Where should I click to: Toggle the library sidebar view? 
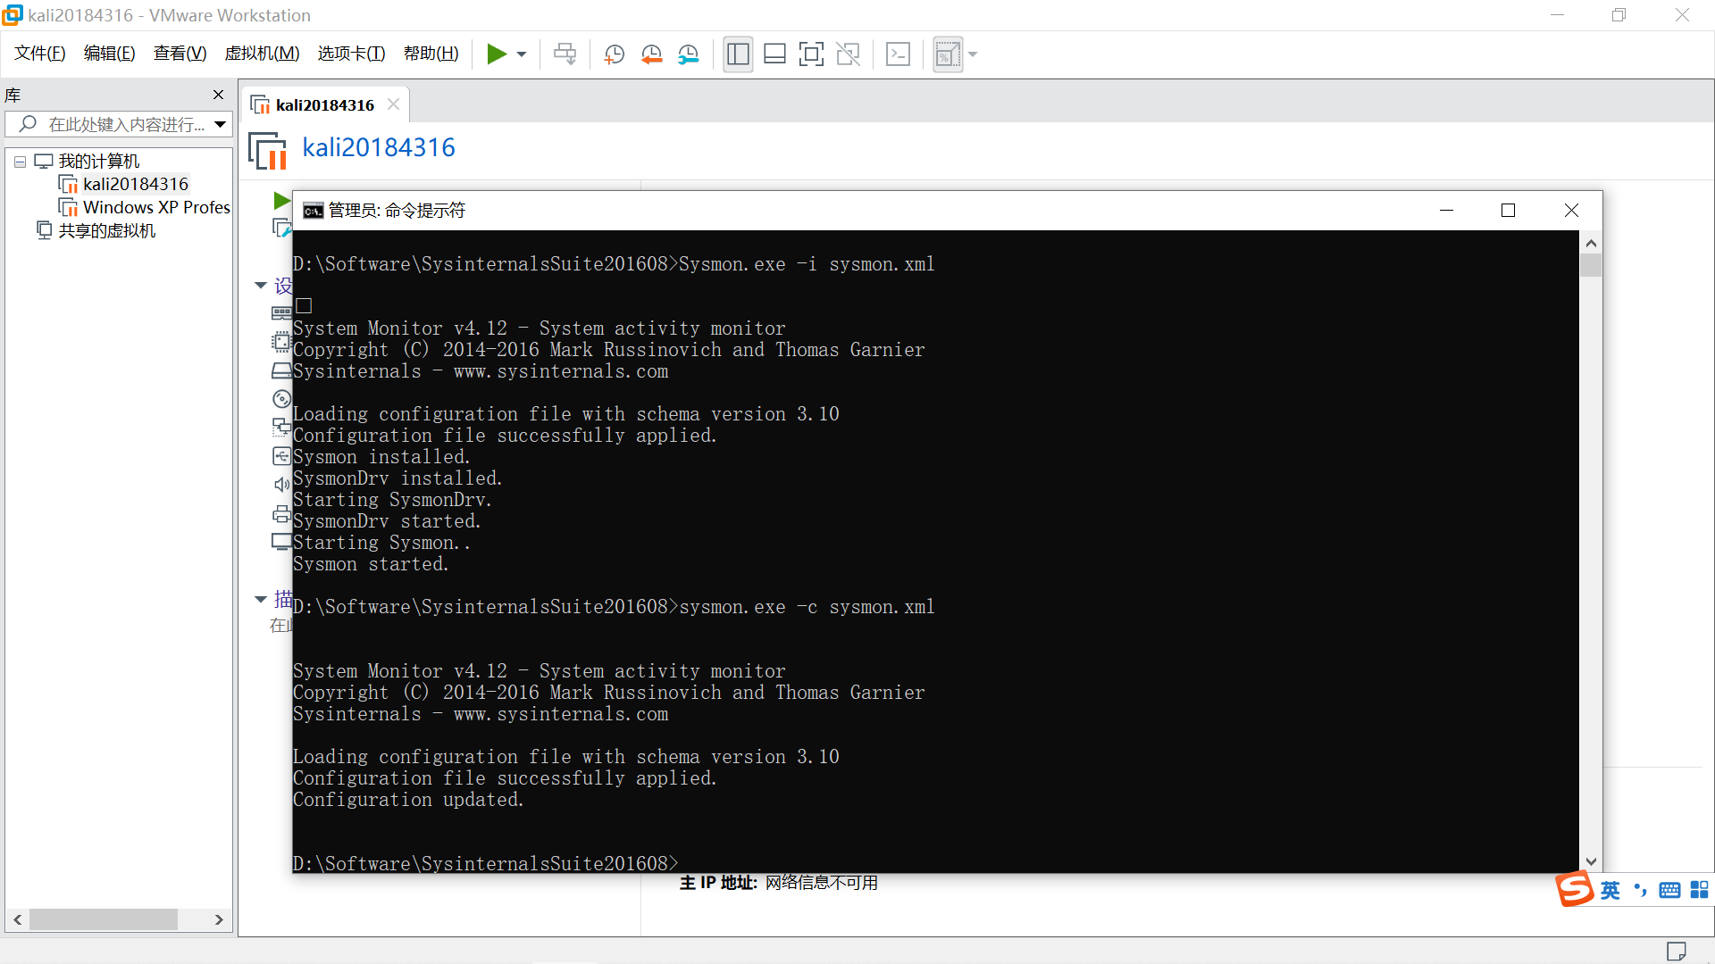(x=738, y=54)
